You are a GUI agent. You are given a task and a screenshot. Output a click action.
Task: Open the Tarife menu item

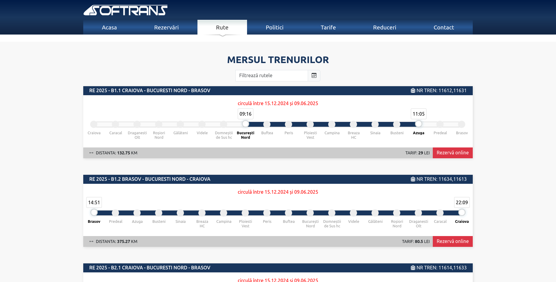point(328,28)
